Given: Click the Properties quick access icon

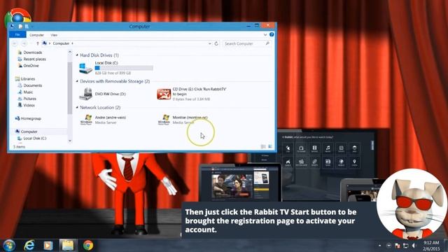Looking at the screenshot, I should [20, 27].
